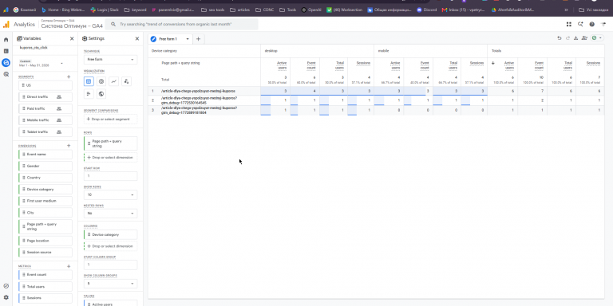Image resolution: width=613 pixels, height=306 pixels.
Task: Click the US segment chip
Action: pos(45,85)
